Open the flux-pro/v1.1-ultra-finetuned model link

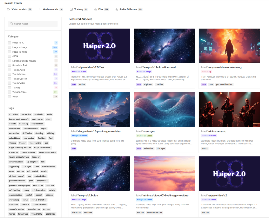click(x=156, y=67)
